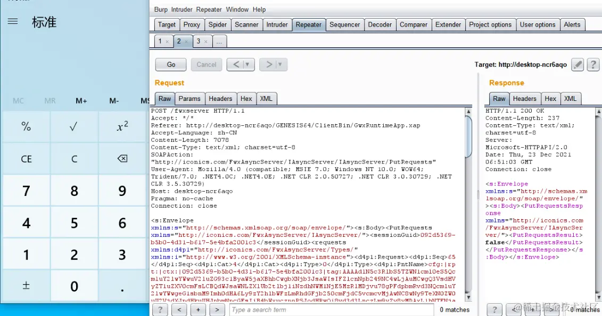Switch to the Intruder tool tab
The width and height of the screenshot is (602, 316).
pos(277,24)
